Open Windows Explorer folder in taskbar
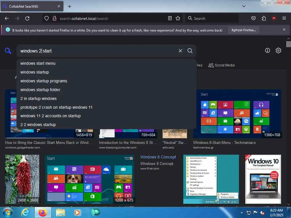This screenshot has height=218, width=291. click(x=61, y=212)
